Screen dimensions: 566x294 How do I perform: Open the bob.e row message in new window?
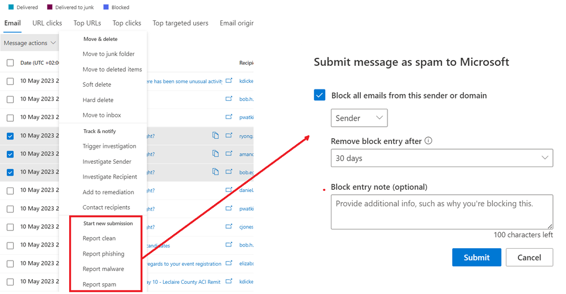(229, 171)
